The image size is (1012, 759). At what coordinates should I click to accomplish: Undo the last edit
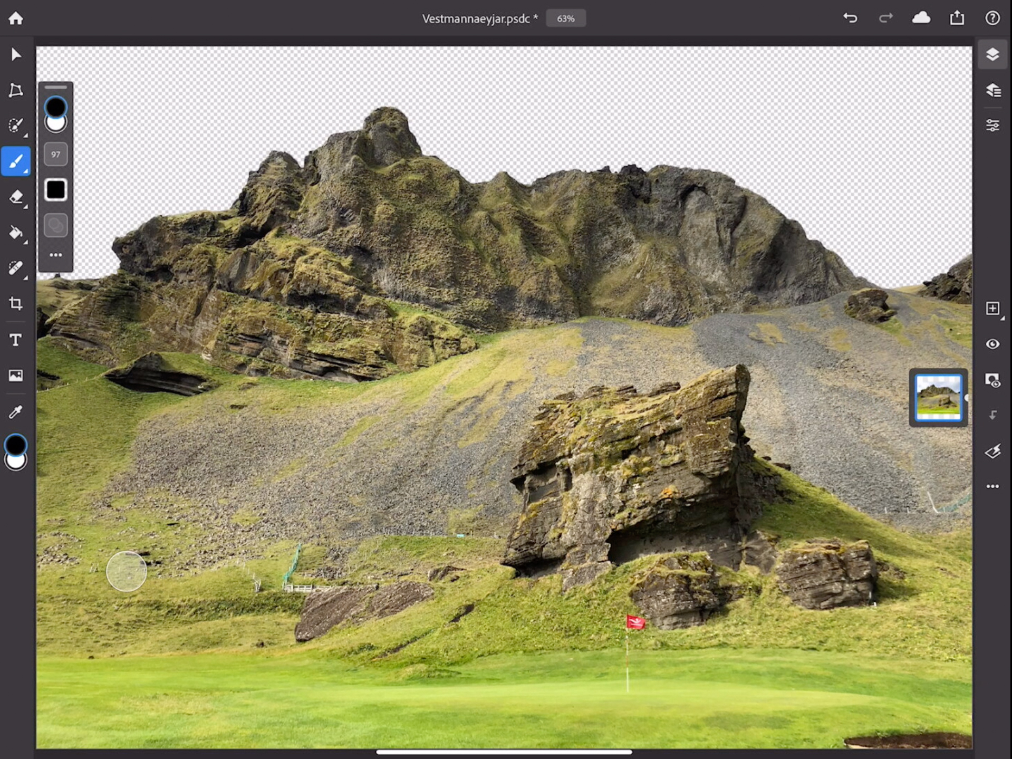pos(850,17)
